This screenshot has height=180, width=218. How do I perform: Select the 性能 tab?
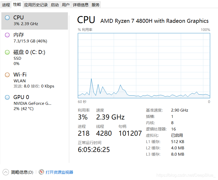tap(17, 4)
